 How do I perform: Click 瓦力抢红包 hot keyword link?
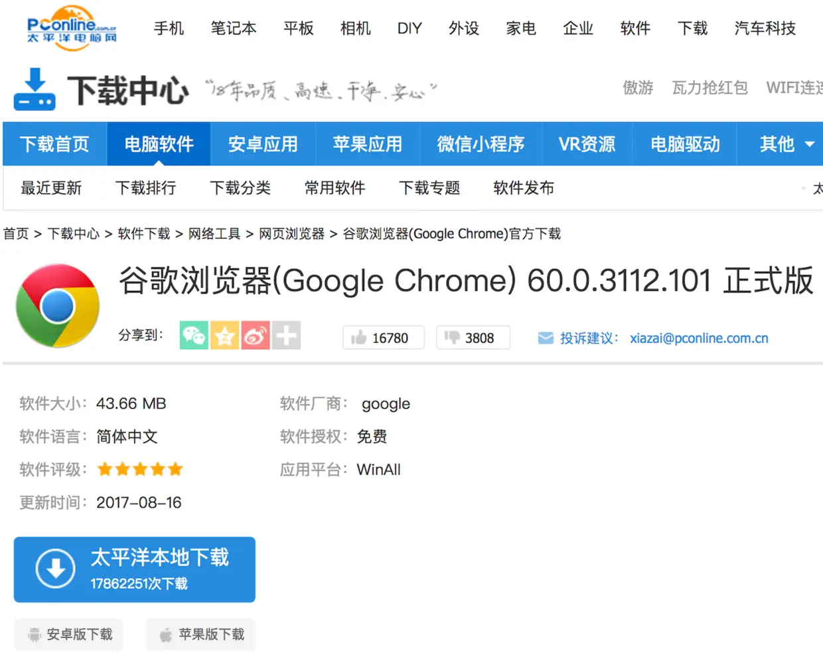tap(710, 88)
